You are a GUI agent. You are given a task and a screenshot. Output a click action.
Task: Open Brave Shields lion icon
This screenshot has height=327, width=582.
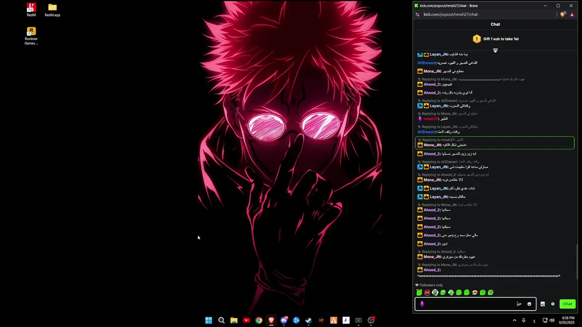(563, 15)
